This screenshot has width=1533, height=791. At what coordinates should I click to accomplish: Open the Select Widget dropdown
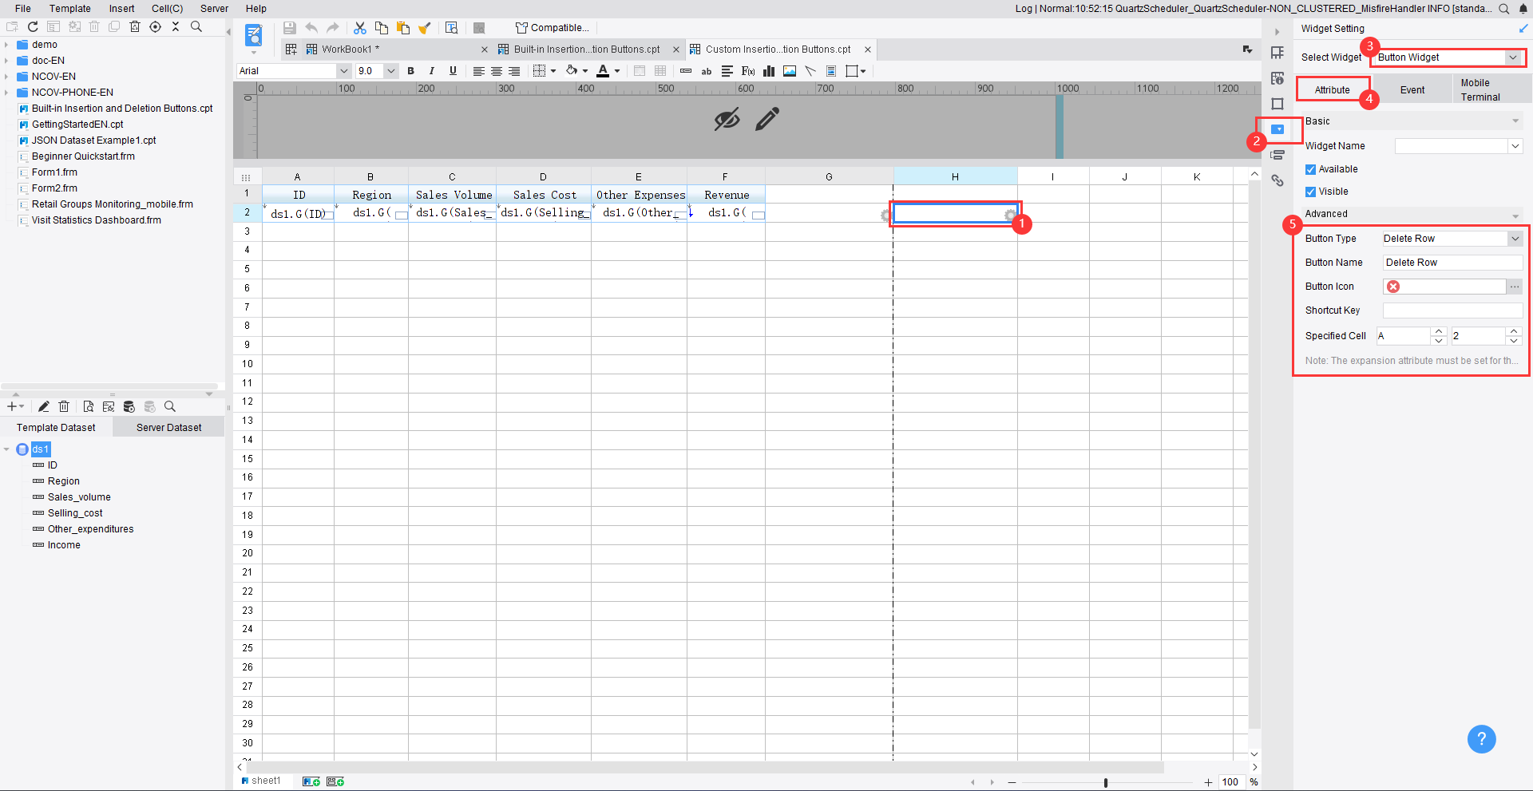pos(1514,57)
